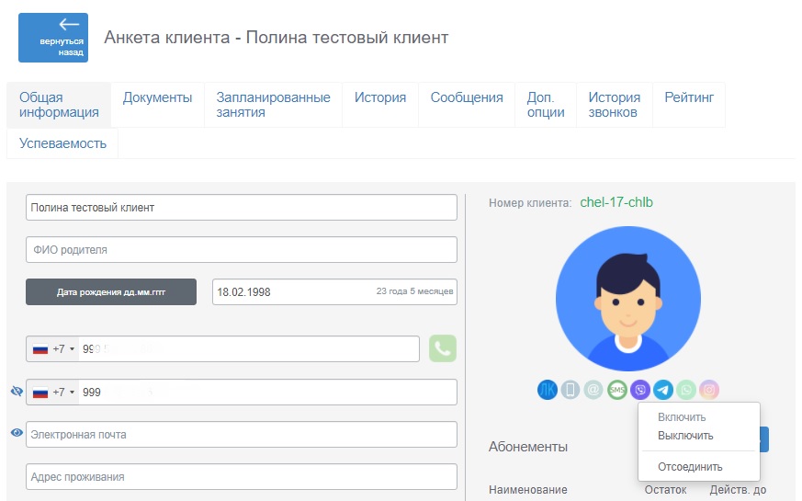Open the Общая информация tab
The height and width of the screenshot is (501, 802).
click(x=59, y=105)
